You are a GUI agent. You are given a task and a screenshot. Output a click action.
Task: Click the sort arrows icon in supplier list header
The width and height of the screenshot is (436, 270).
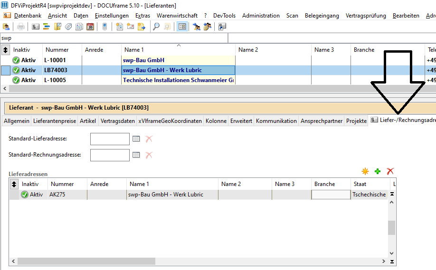click(x=6, y=50)
